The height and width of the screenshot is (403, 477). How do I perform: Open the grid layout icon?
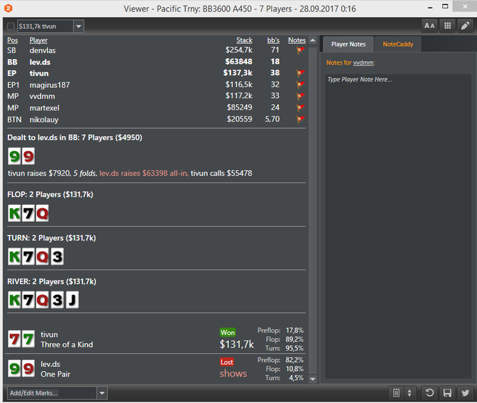(448, 26)
